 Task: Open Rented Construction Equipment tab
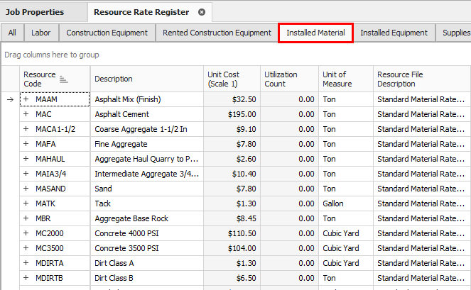(x=217, y=33)
